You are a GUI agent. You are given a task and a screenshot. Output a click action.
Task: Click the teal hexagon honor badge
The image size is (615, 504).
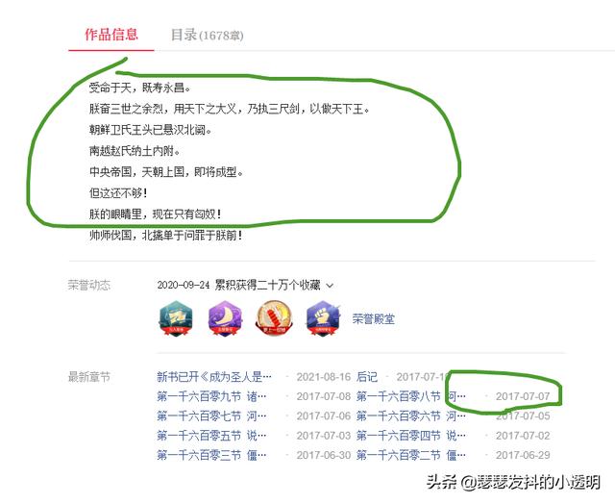coord(176,318)
